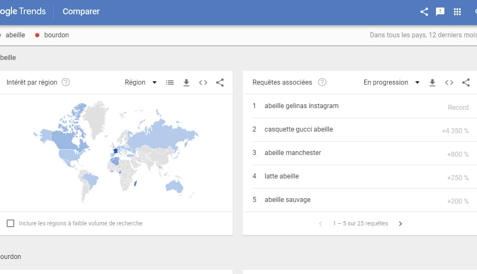Download the Intérêt par région data

pyautogui.click(x=187, y=83)
